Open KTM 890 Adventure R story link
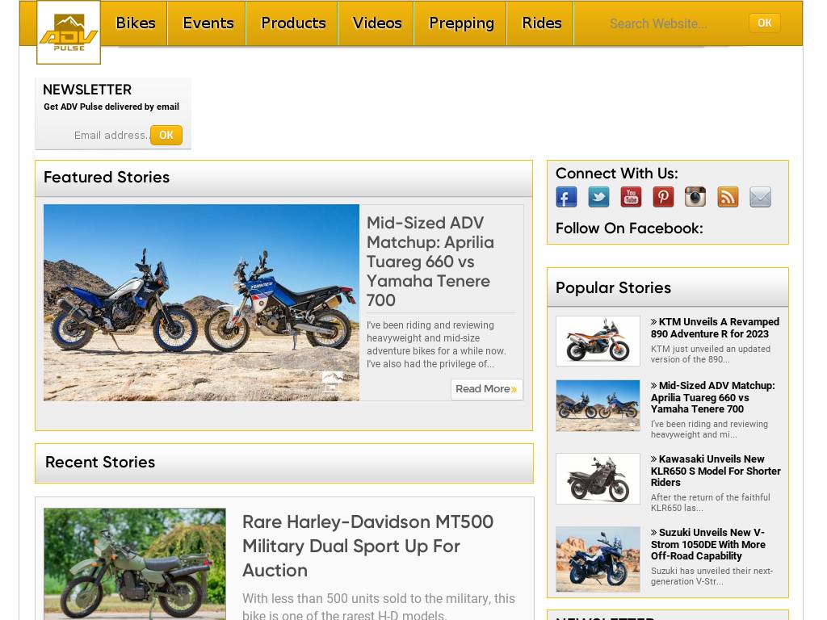The width and height of the screenshot is (827, 620). [x=715, y=328]
